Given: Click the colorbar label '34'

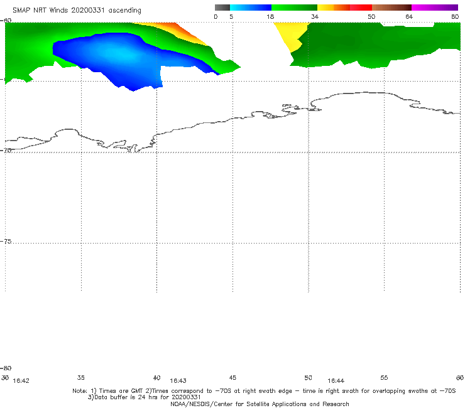Looking at the screenshot, I should pyautogui.click(x=315, y=17).
